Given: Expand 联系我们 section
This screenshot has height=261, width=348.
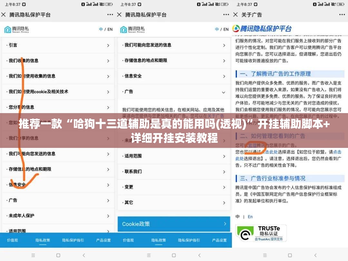Looking at the screenshot, I should (174, 171).
